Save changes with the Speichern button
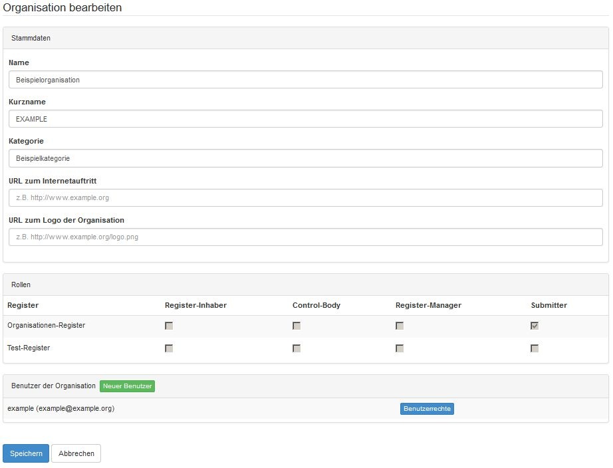 (x=26, y=453)
